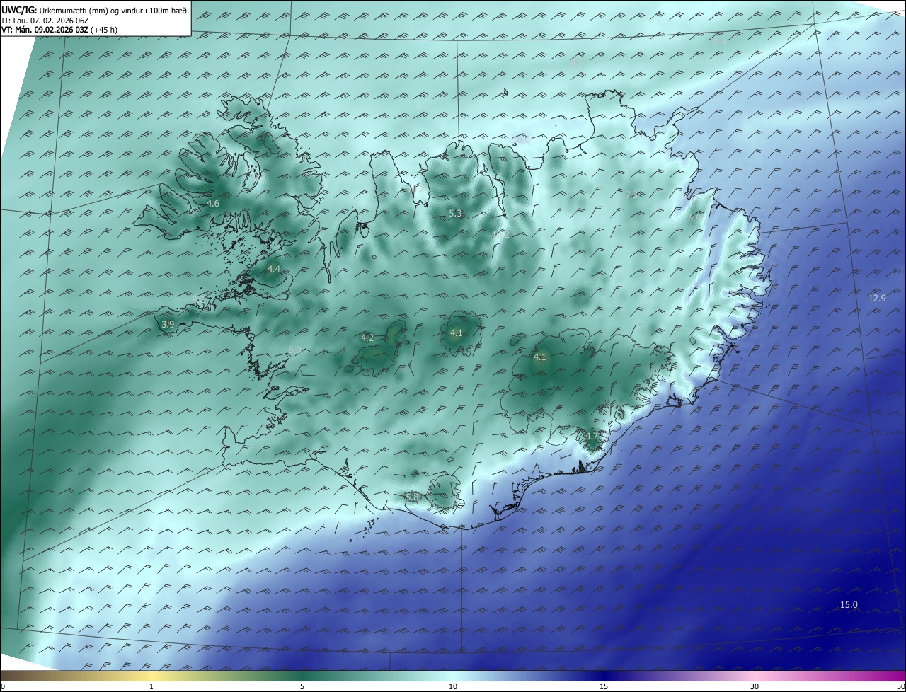This screenshot has width=906, height=692.
Task: Click the color scale tick label 1
Action: click(152, 686)
